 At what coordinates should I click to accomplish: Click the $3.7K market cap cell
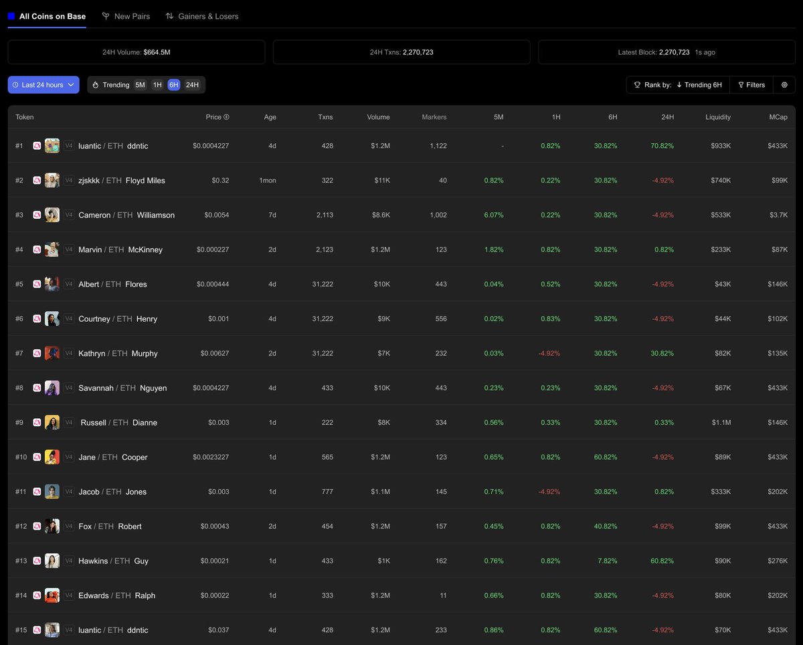point(779,215)
